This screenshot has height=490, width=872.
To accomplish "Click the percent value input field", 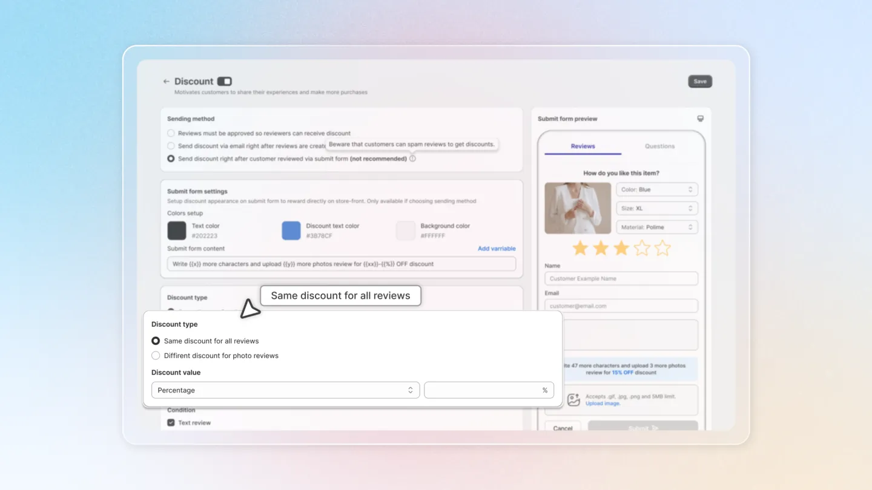I will (489, 390).
